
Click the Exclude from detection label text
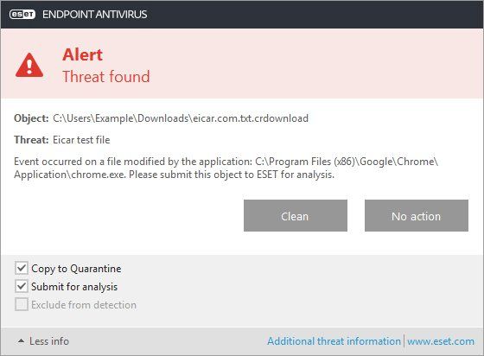(84, 305)
